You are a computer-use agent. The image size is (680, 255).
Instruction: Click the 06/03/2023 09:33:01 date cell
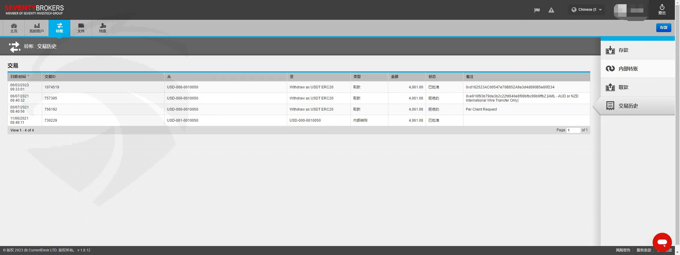(25, 87)
